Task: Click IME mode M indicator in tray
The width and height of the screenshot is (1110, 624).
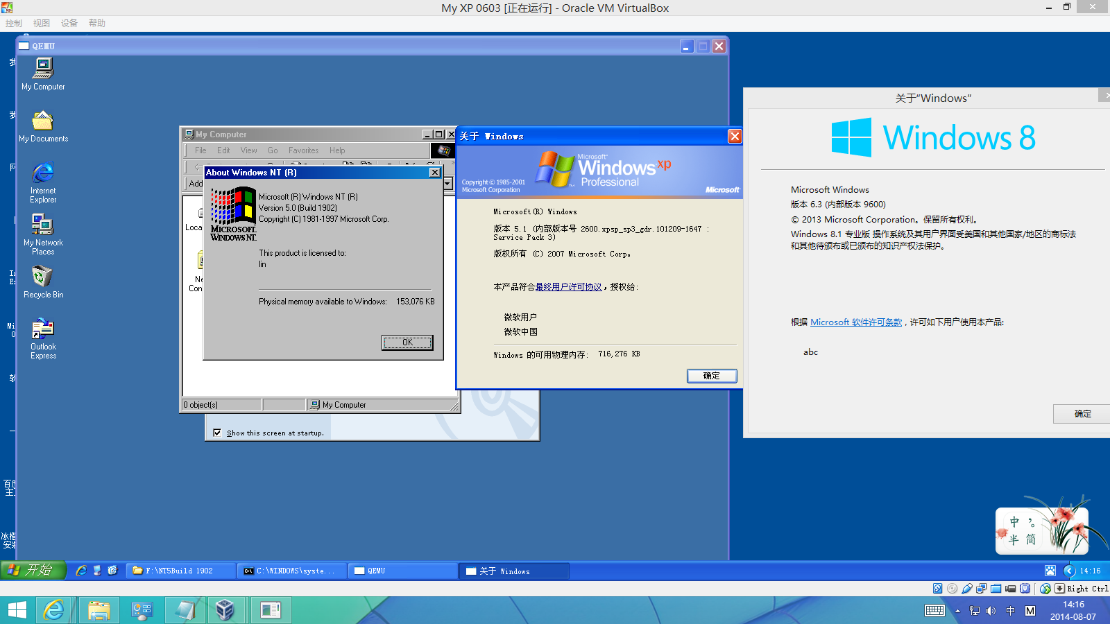Action: point(1030,611)
